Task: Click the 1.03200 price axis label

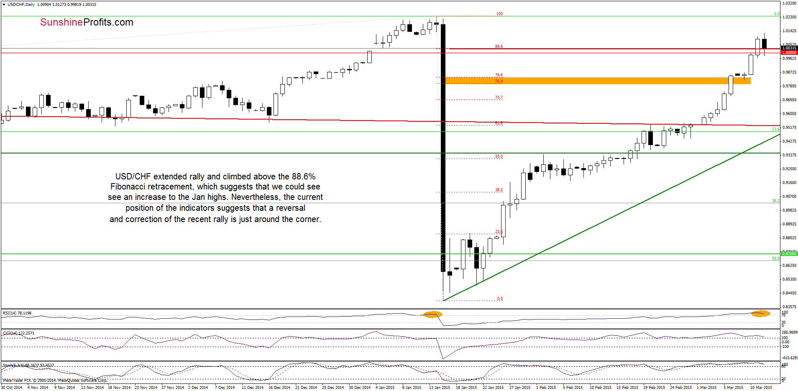Action: click(789, 3)
